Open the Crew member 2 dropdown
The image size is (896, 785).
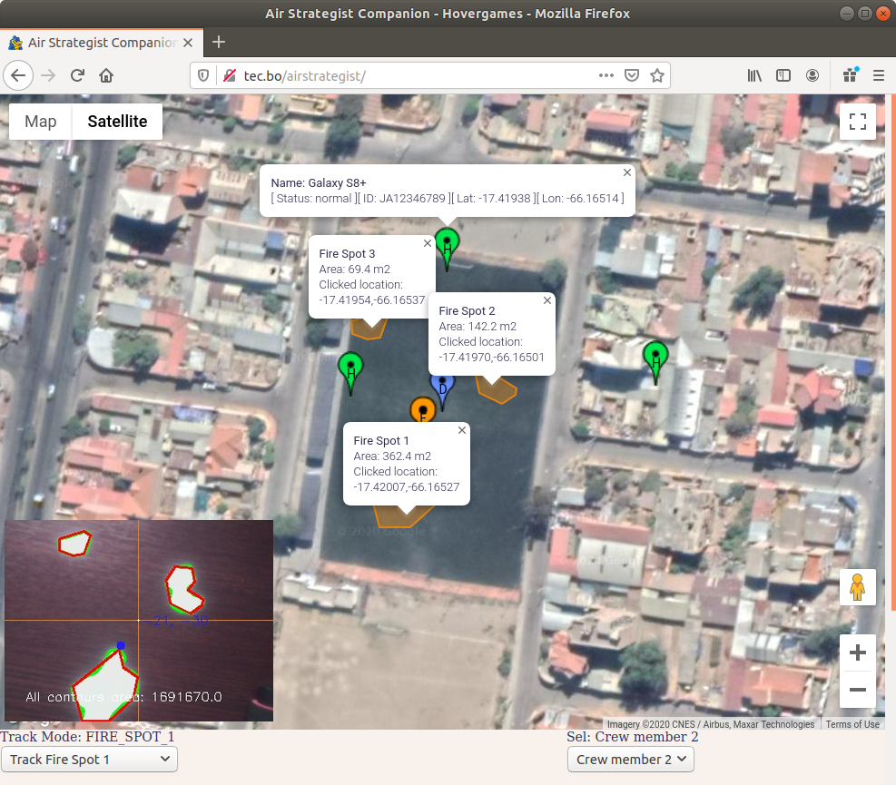pos(630,760)
